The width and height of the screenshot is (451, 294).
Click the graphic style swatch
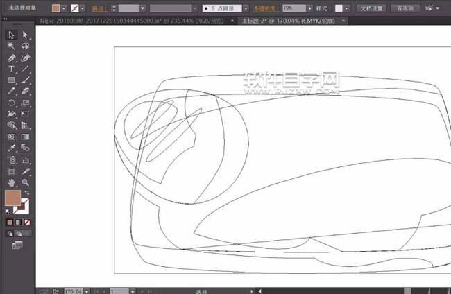click(x=339, y=8)
